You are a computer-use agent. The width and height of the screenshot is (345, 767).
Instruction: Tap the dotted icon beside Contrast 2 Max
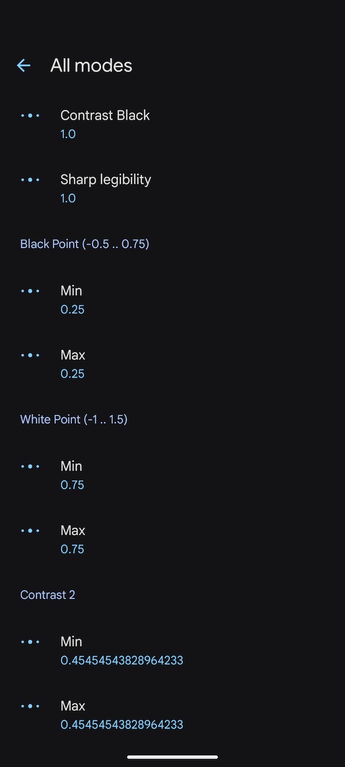point(30,706)
